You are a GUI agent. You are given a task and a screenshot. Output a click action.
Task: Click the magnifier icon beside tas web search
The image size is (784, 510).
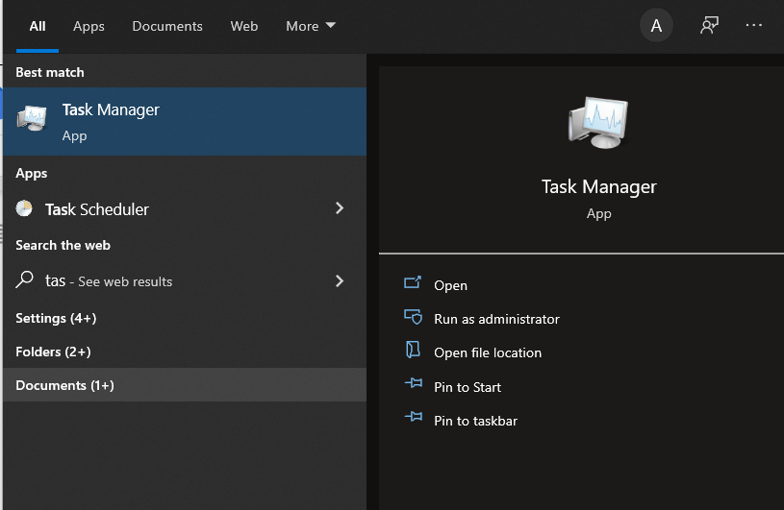click(x=24, y=279)
